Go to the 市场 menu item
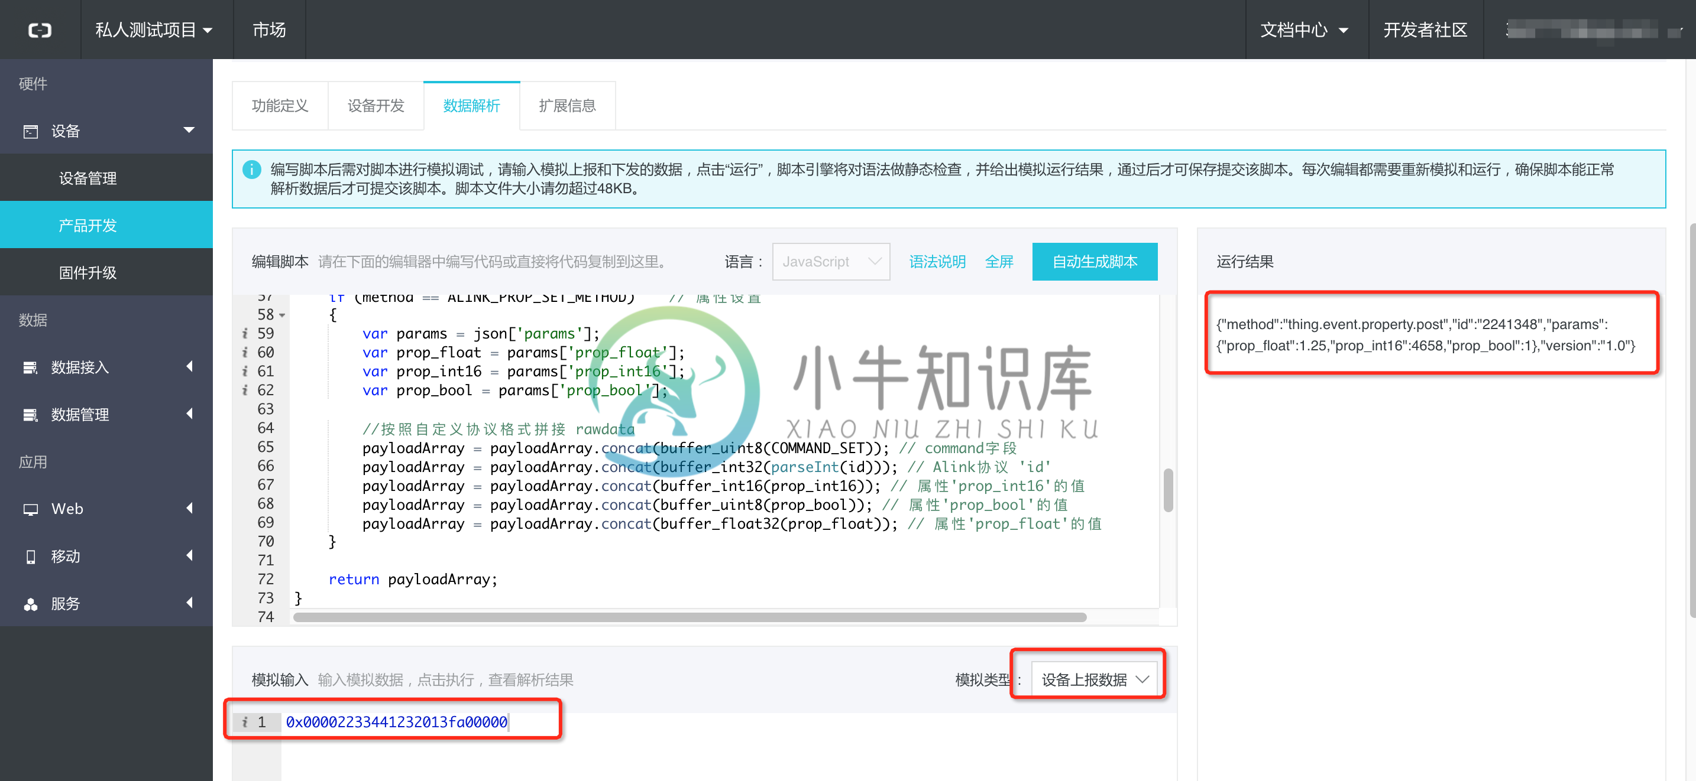Image resolution: width=1696 pixels, height=781 pixels. point(268,30)
